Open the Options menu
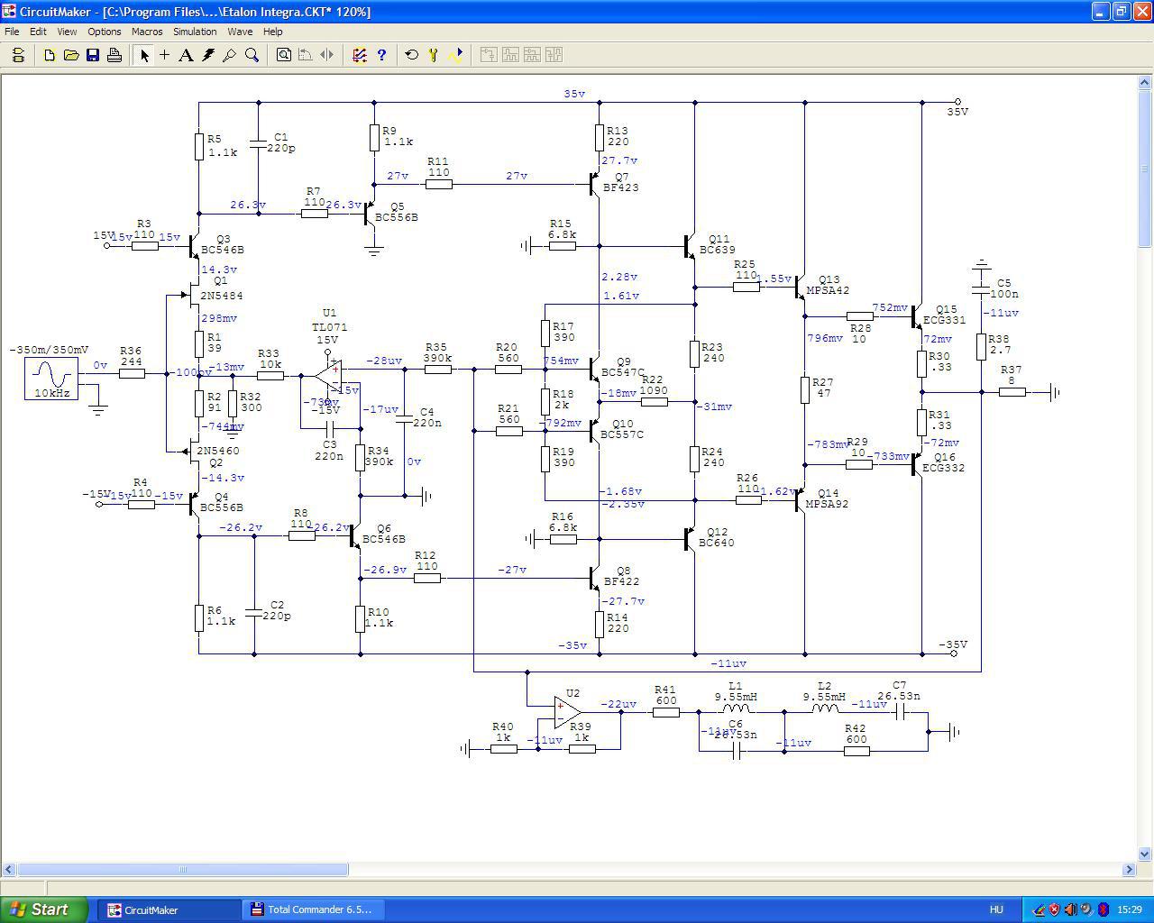 coord(105,32)
